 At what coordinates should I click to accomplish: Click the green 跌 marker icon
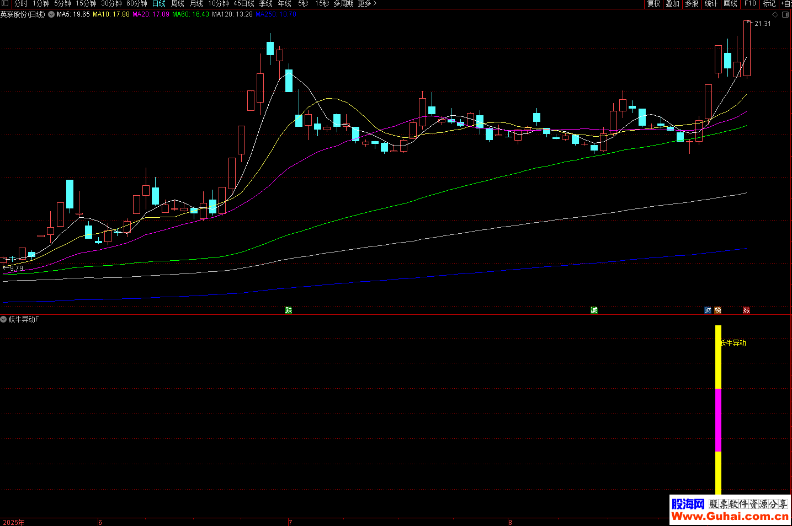point(289,310)
